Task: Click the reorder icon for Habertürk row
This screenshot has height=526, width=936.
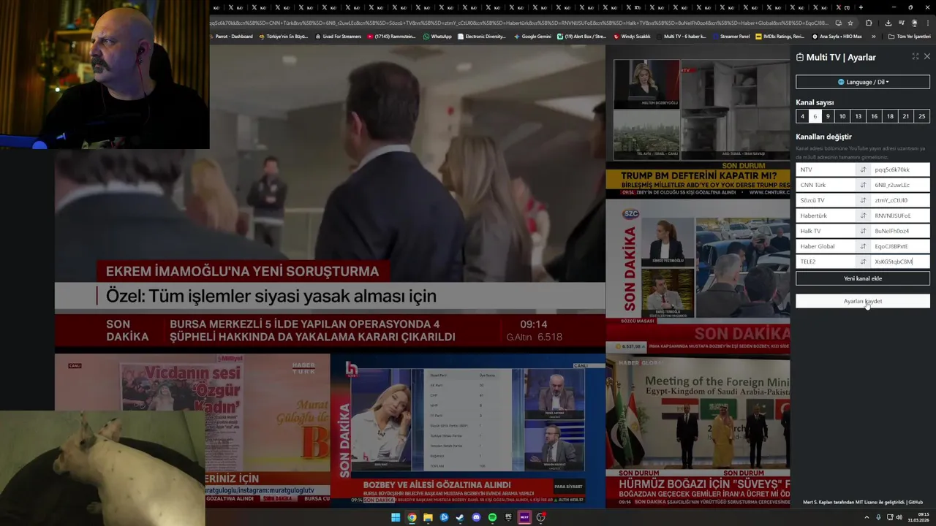Action: point(863,216)
